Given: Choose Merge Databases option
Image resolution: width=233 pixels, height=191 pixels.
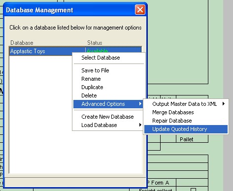Looking at the screenshot, I should [x=186, y=112].
